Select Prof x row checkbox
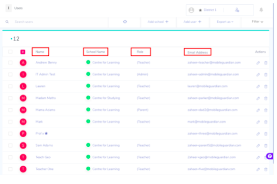 coord(11,133)
